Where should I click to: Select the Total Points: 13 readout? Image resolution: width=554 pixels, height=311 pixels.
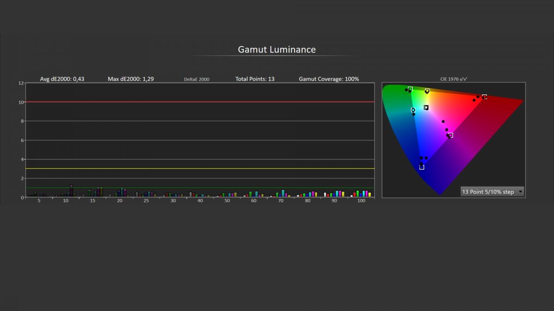pos(255,79)
